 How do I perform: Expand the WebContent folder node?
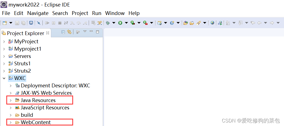11,122
